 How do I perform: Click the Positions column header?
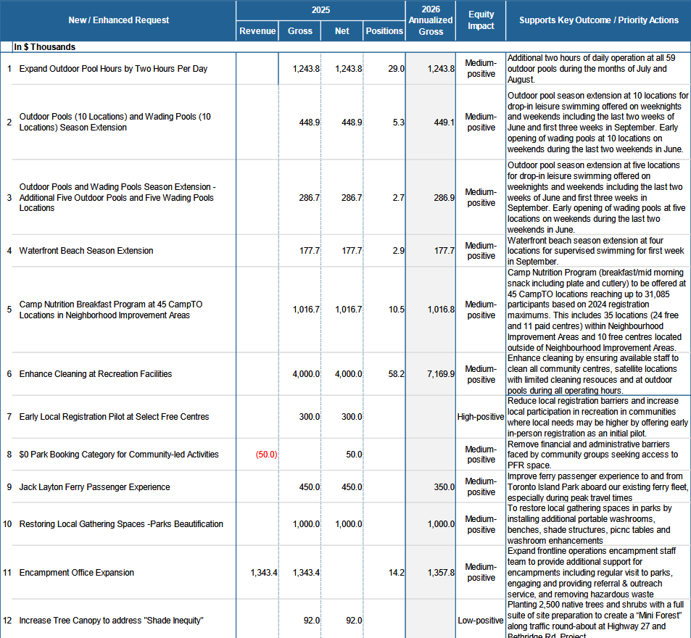pos(384,31)
